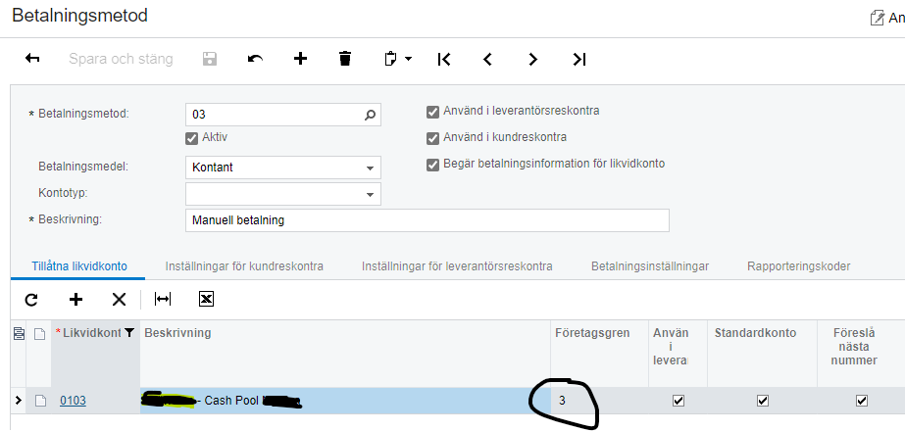905x432 pixels.
Task: Add a new row to the grid
Action: [x=75, y=299]
